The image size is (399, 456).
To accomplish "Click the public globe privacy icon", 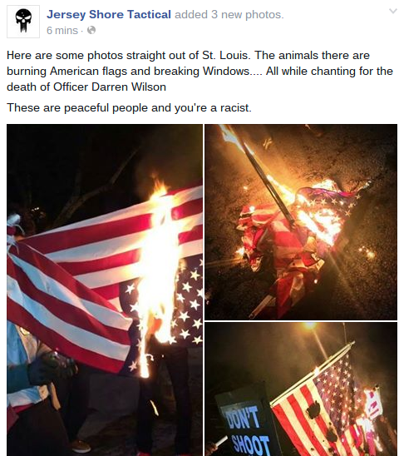I will click(x=91, y=30).
